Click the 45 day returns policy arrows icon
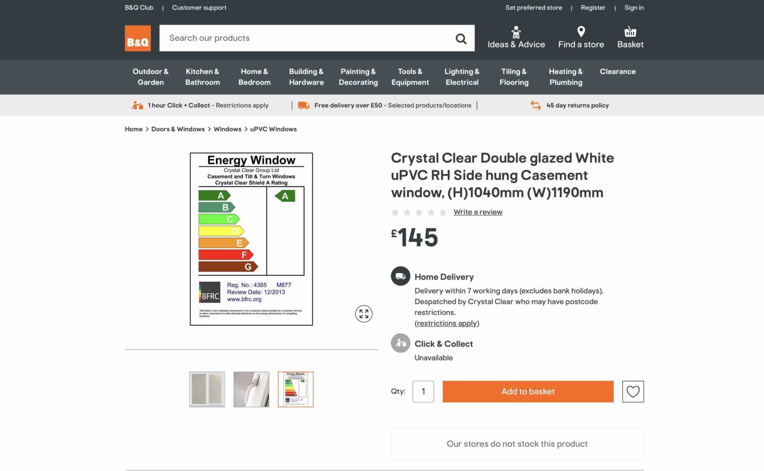Viewport: 764px width, 471px height. (536, 105)
